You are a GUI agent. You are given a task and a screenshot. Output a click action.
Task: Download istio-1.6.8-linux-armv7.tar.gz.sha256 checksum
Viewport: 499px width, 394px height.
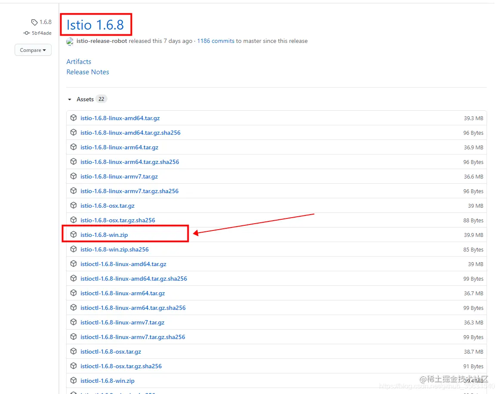[129, 191]
